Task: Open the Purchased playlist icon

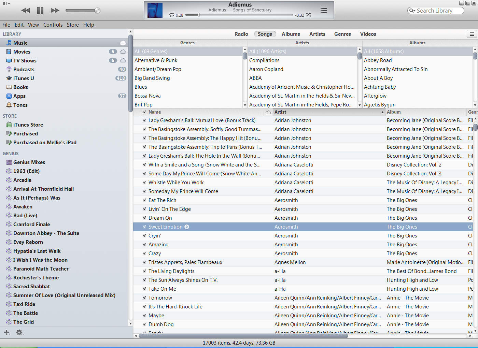Action: pos(9,133)
